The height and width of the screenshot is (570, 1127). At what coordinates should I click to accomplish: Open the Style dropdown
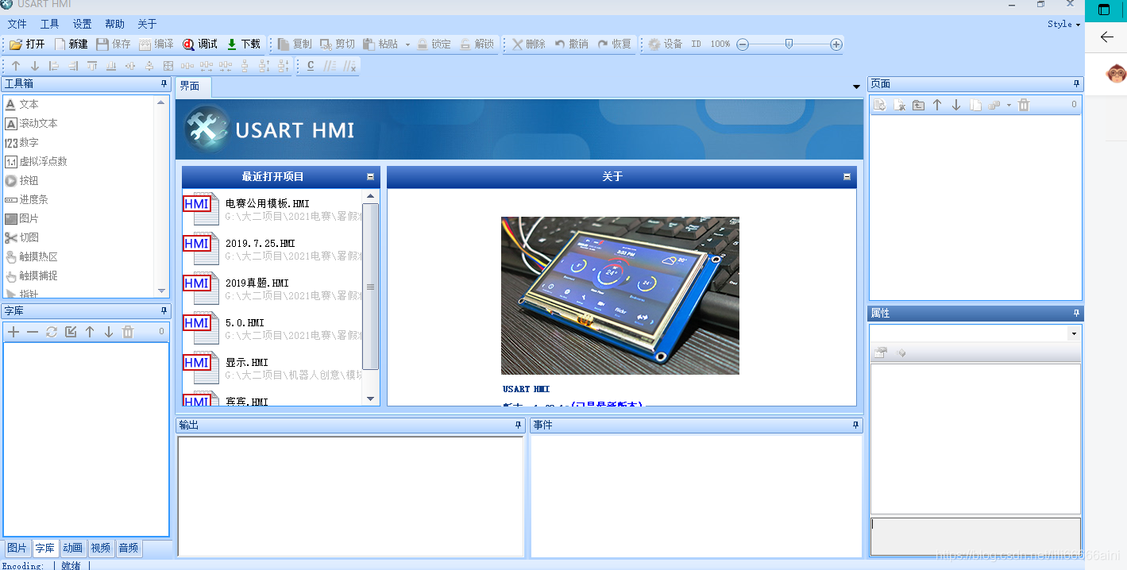coord(1063,24)
